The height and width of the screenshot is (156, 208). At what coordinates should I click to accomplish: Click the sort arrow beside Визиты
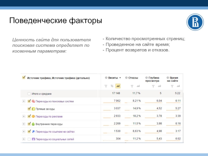click(x=120, y=78)
